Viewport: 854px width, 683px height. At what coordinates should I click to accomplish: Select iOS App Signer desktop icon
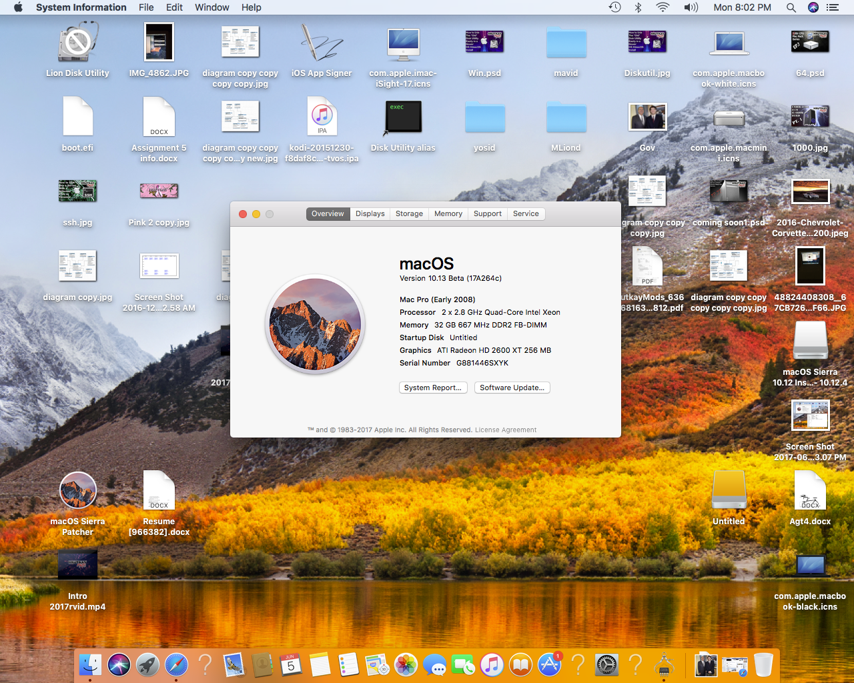pyautogui.click(x=322, y=43)
